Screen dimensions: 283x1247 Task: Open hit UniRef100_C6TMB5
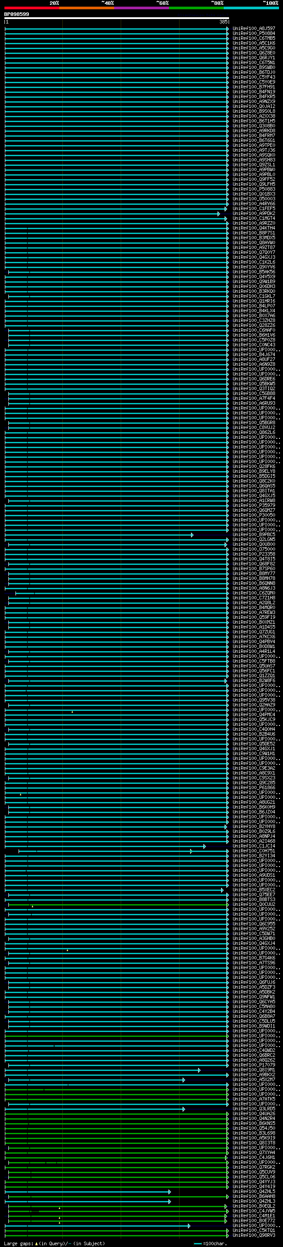tap(254, 38)
